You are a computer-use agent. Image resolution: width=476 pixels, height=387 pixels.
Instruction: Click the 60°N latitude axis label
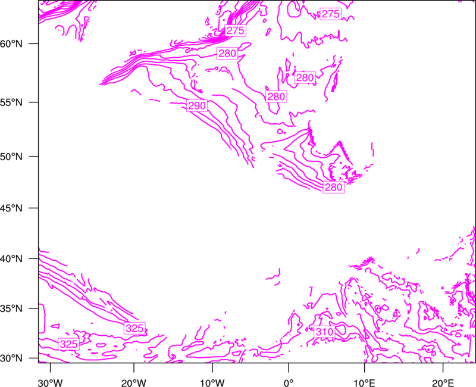point(11,43)
